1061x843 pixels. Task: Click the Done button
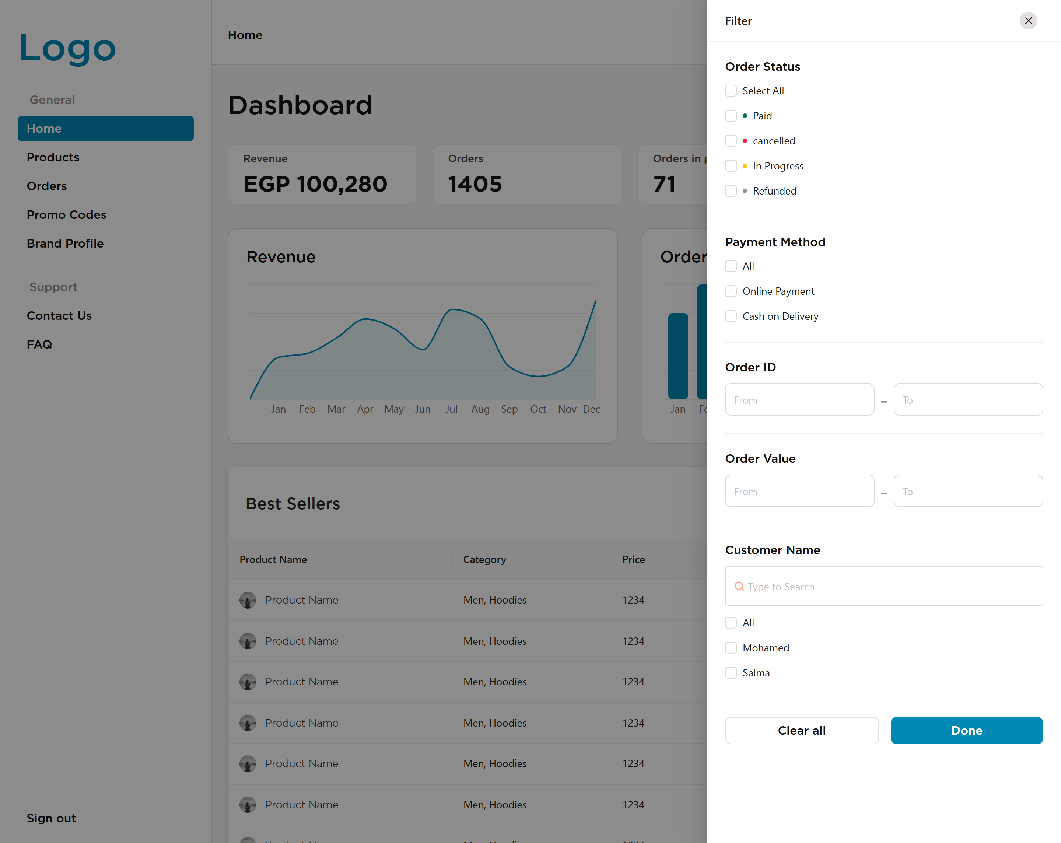966,730
